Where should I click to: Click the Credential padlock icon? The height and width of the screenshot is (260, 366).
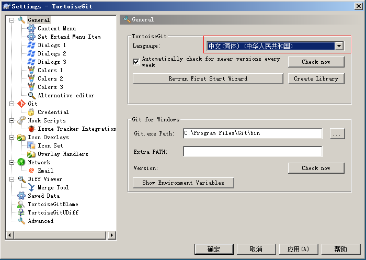coord(31,112)
